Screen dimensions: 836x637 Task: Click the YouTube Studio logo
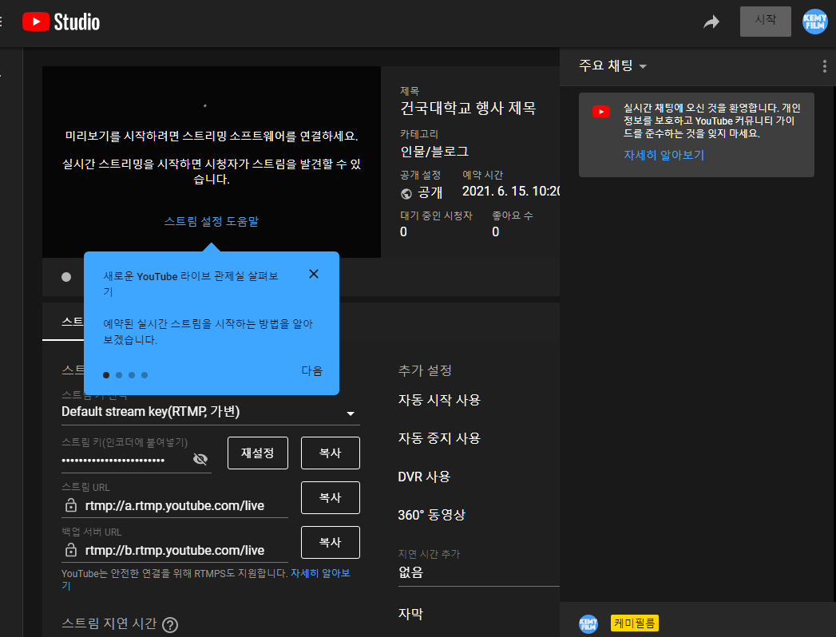click(x=61, y=22)
